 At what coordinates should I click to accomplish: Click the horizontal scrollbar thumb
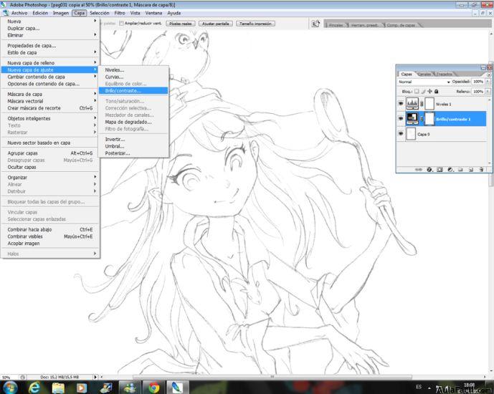pyautogui.click(x=272, y=377)
